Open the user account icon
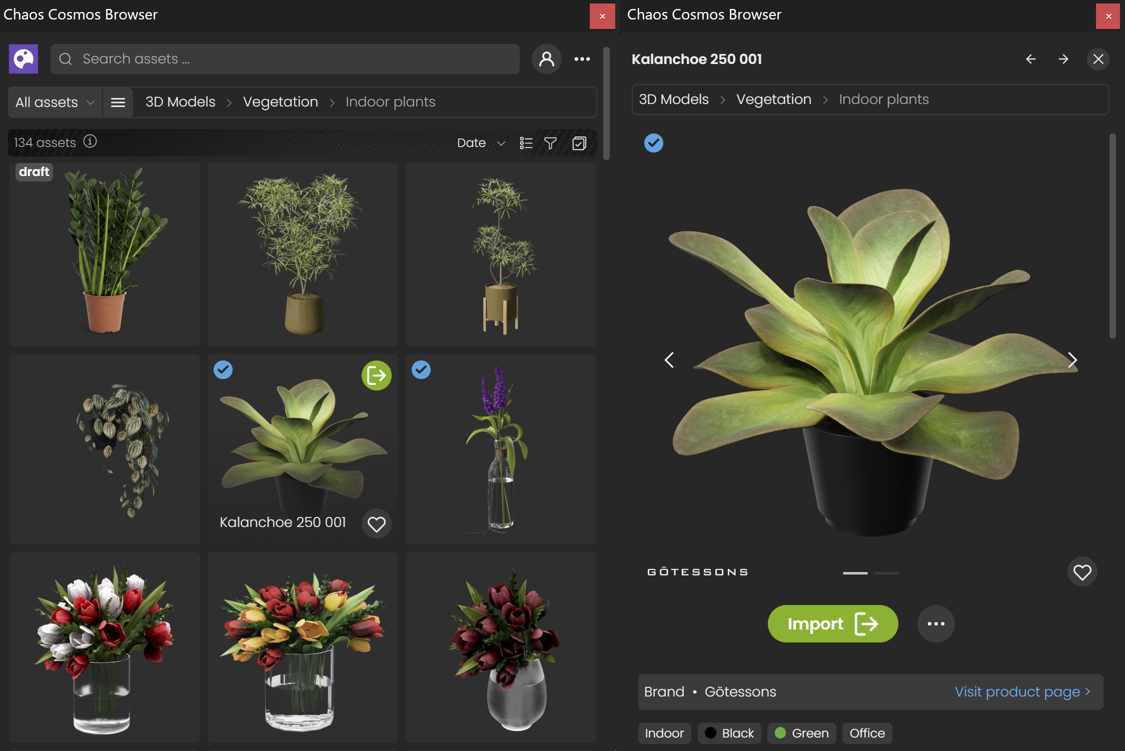This screenshot has width=1125, height=751. pyautogui.click(x=547, y=59)
